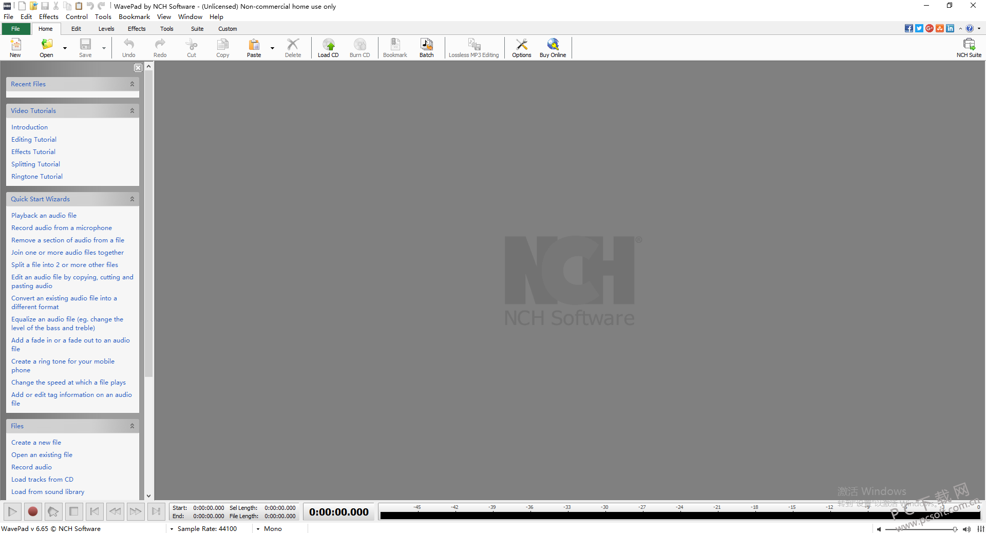Click Split a file into 2 or more files
The width and height of the screenshot is (986, 533).
pos(65,265)
